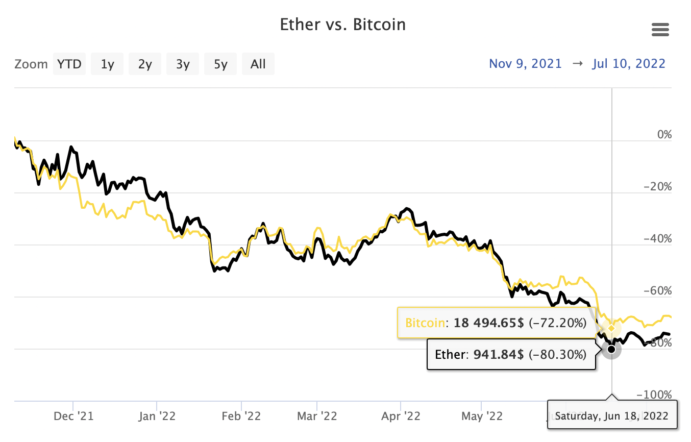Viewport: 691px width, 442px height.
Task: Apply the 5y zoom range
Action: pyautogui.click(x=220, y=64)
